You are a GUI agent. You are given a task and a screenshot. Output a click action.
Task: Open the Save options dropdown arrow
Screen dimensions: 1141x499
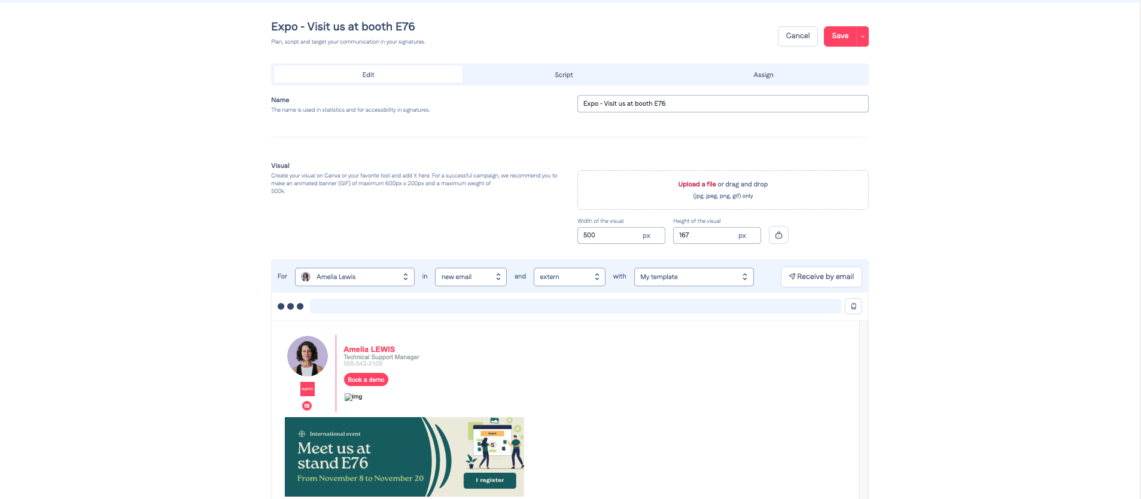pyautogui.click(x=863, y=36)
